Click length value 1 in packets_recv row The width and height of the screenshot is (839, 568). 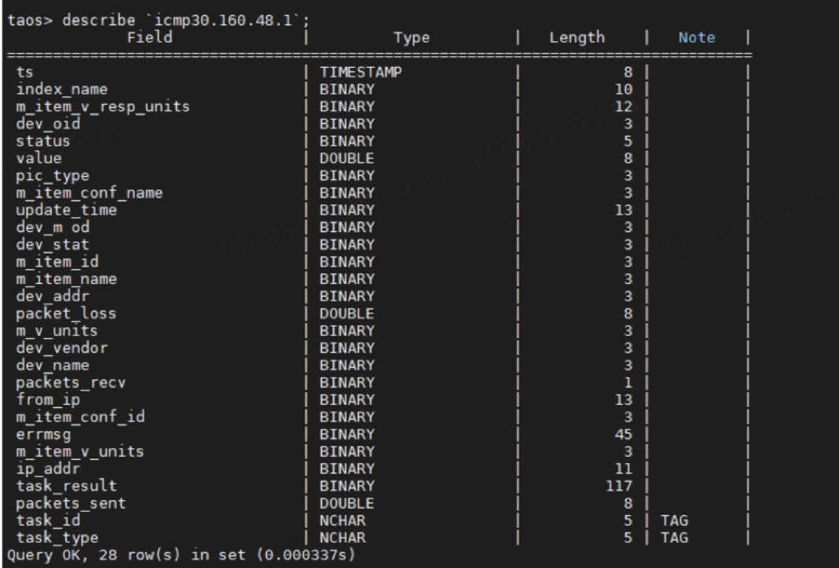[628, 383]
